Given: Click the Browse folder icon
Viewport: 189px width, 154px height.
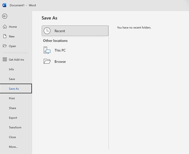Looking at the screenshot, I should [x=47, y=62].
